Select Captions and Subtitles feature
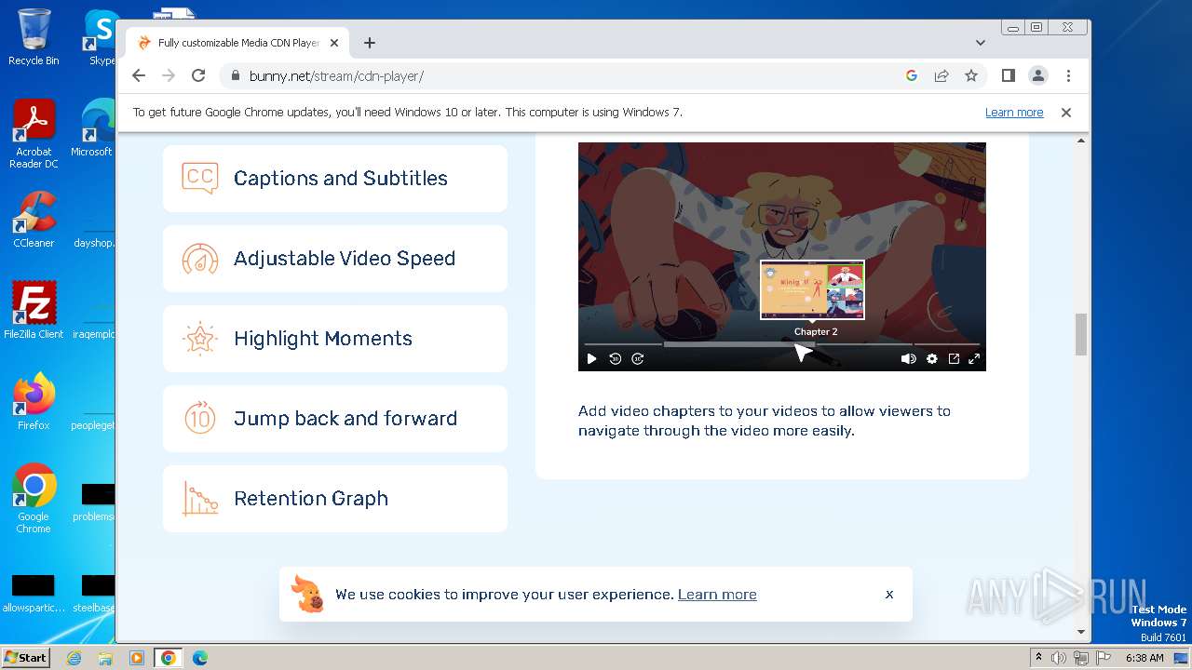The height and width of the screenshot is (670, 1192). click(x=335, y=179)
